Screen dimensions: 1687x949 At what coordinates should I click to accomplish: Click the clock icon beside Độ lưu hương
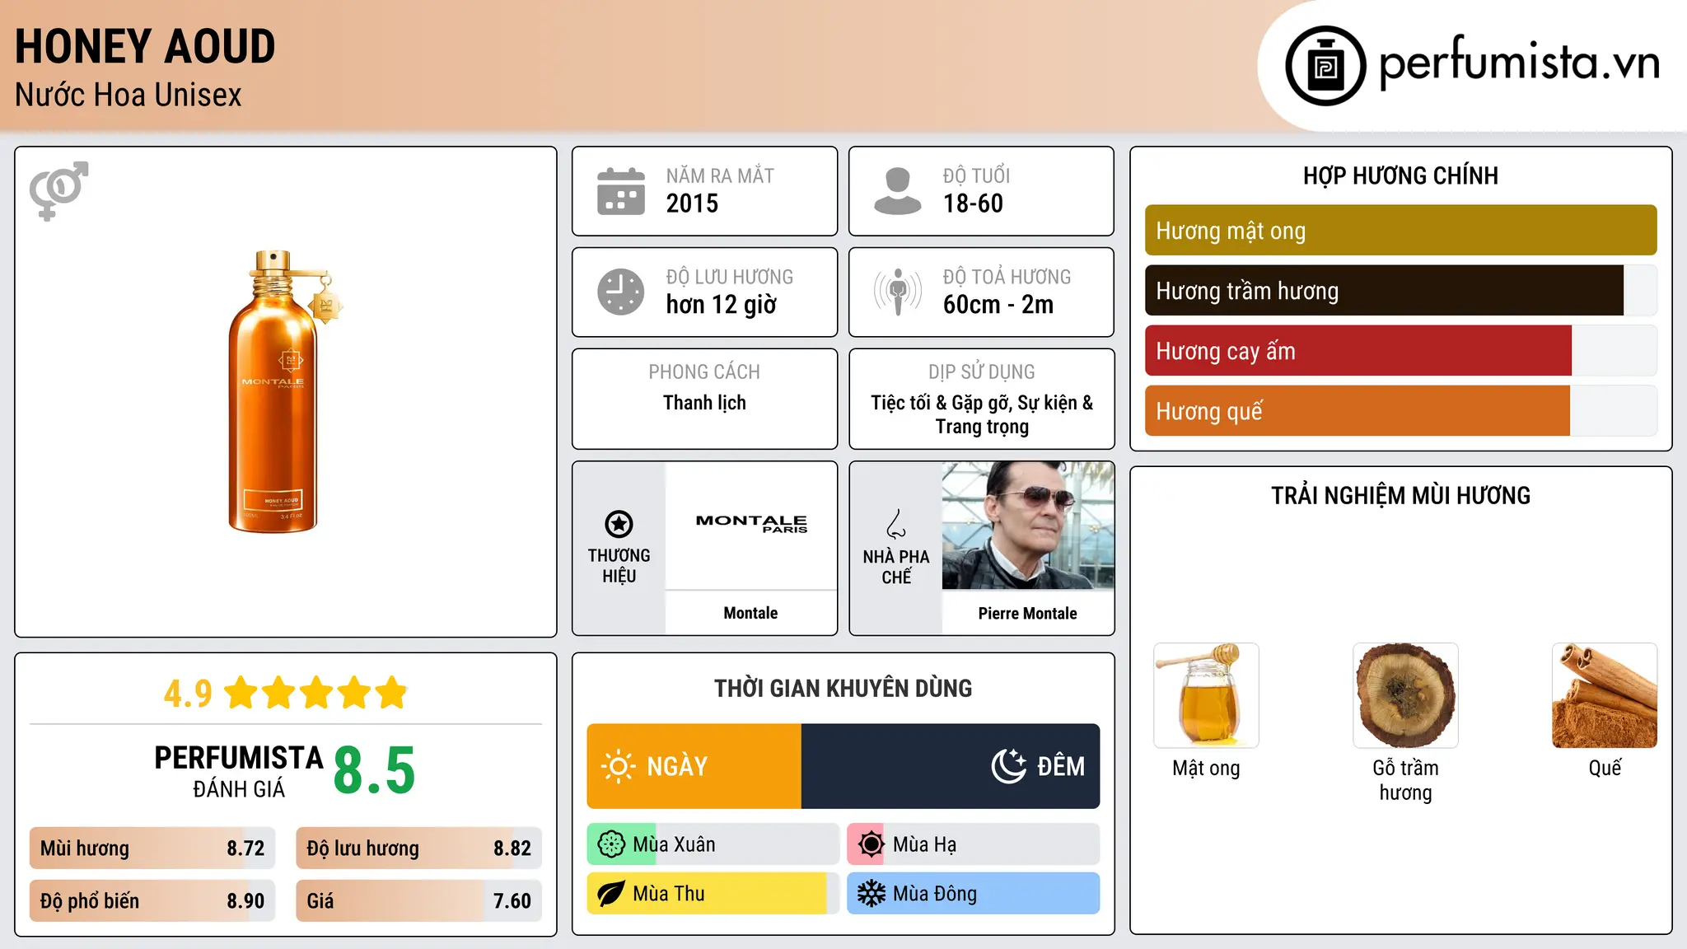pyautogui.click(x=621, y=292)
